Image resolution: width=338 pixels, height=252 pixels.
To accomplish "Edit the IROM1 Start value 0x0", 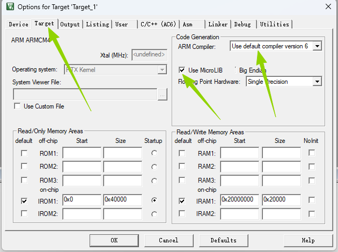I will tap(82, 200).
